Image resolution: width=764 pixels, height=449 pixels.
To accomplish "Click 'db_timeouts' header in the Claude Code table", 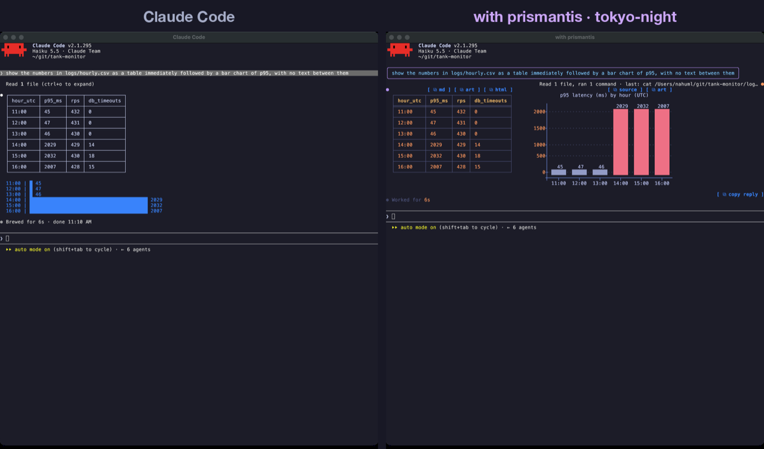I will (x=105, y=101).
